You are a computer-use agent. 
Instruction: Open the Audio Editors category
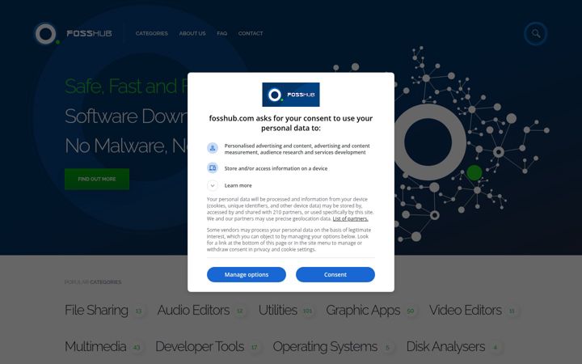[x=193, y=310]
